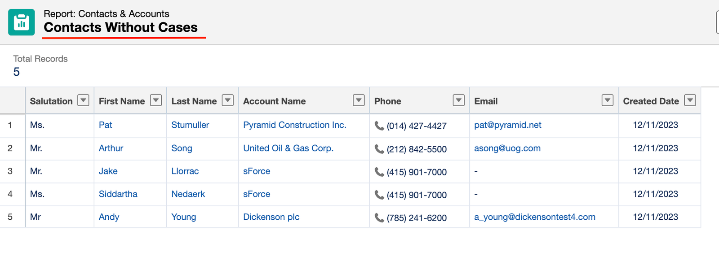Screen dimensions: 719x261
Task: Open Pyramid Construction Inc. account link
Action: coord(294,125)
